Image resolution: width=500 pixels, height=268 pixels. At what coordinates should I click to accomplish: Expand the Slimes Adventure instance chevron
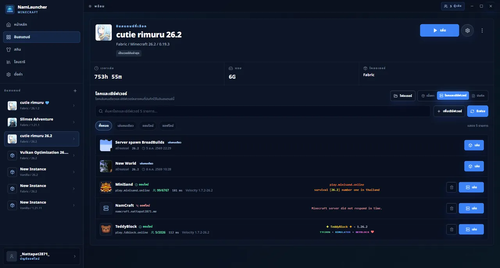[74, 122]
